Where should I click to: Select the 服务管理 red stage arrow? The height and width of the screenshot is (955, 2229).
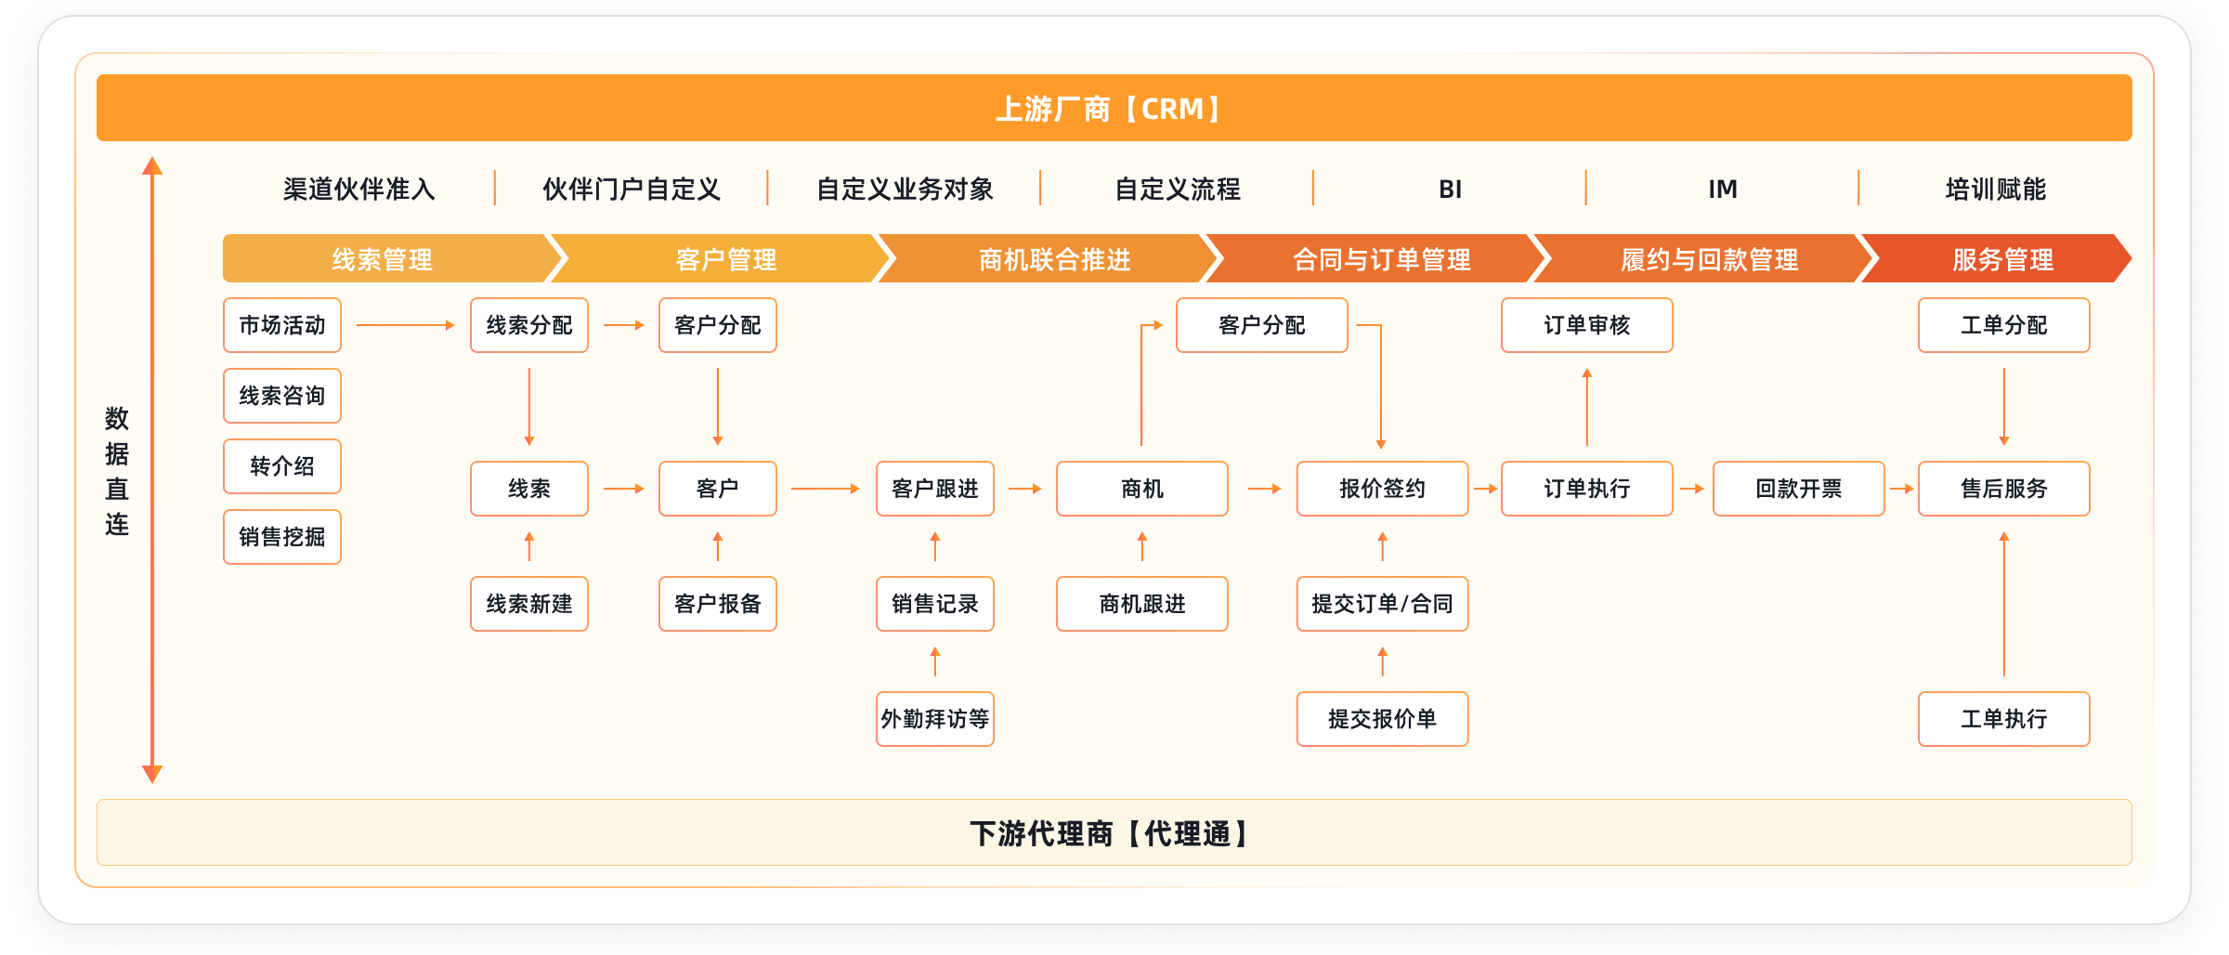click(x=2001, y=259)
